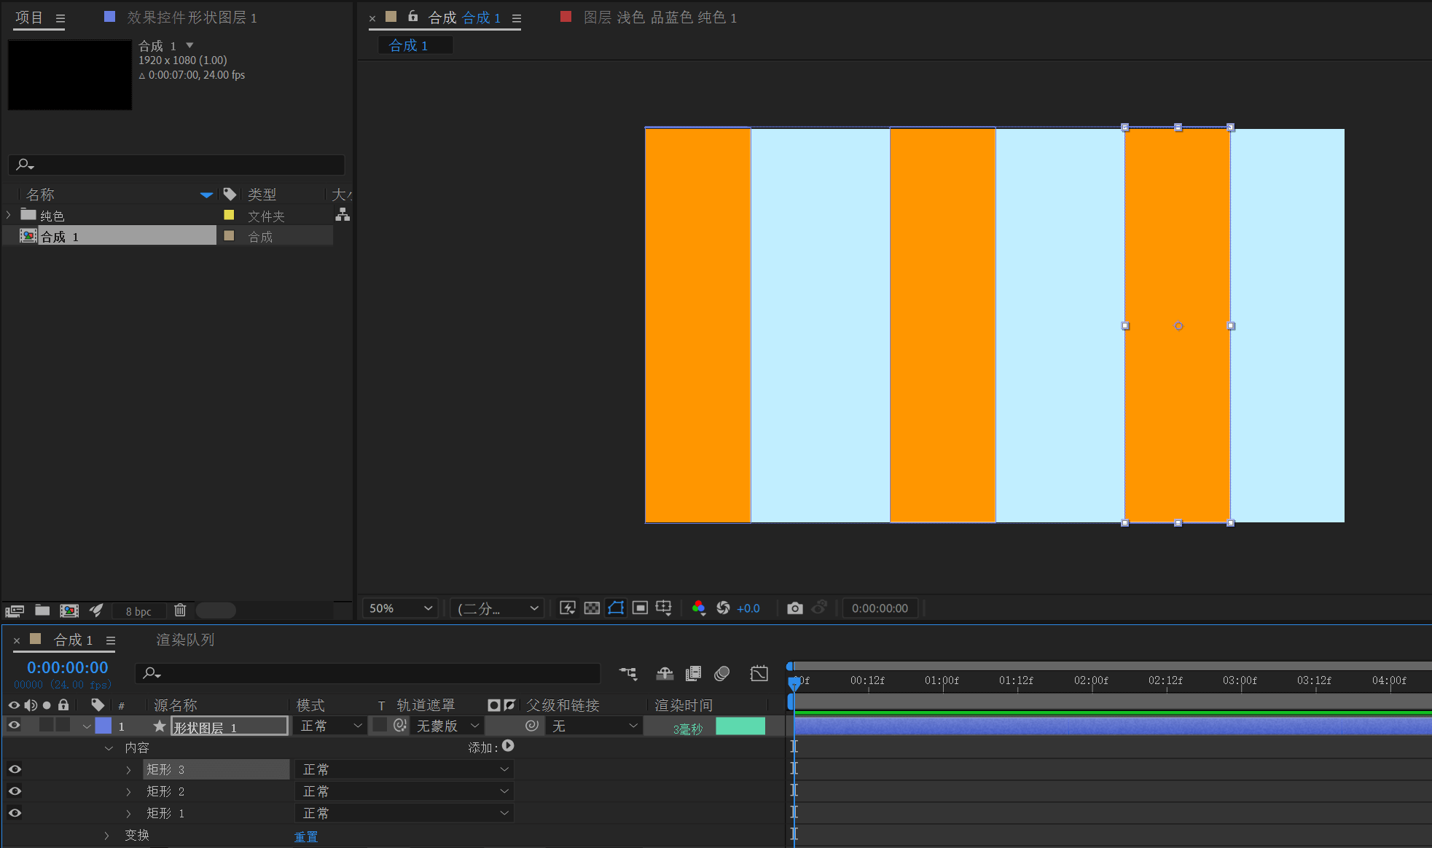
Task: Click the parent pick whip spiral icon
Action: (532, 726)
